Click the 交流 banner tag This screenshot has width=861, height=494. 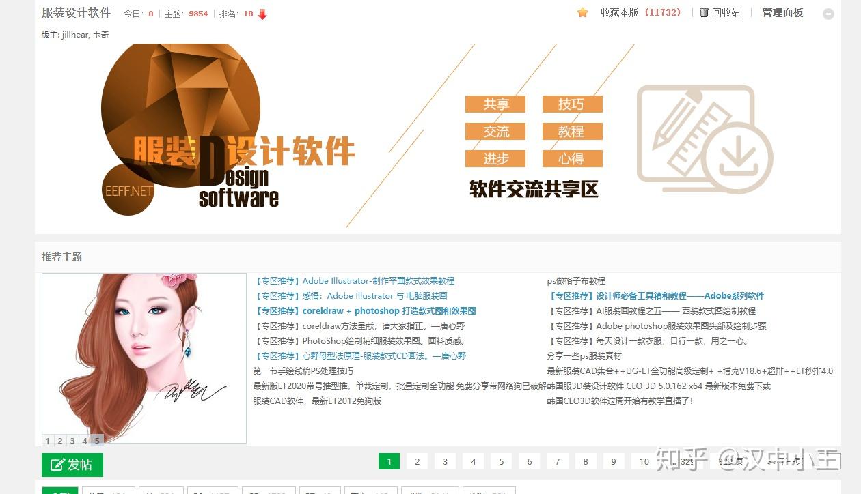click(496, 131)
